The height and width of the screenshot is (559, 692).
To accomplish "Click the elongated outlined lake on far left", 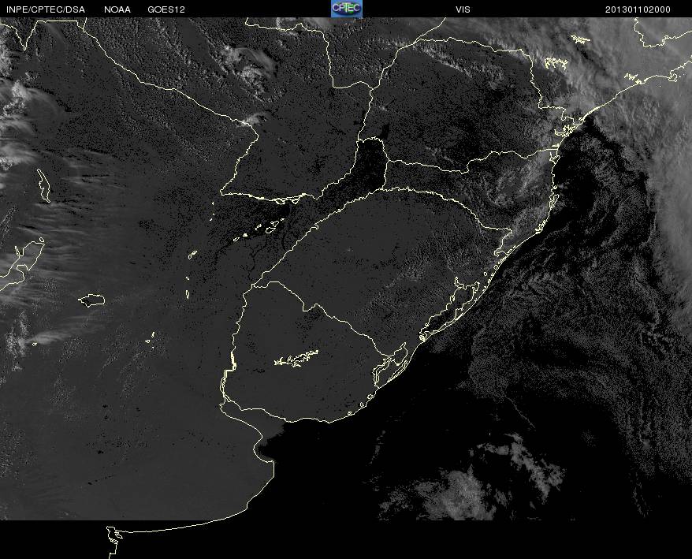I will coord(44,184).
